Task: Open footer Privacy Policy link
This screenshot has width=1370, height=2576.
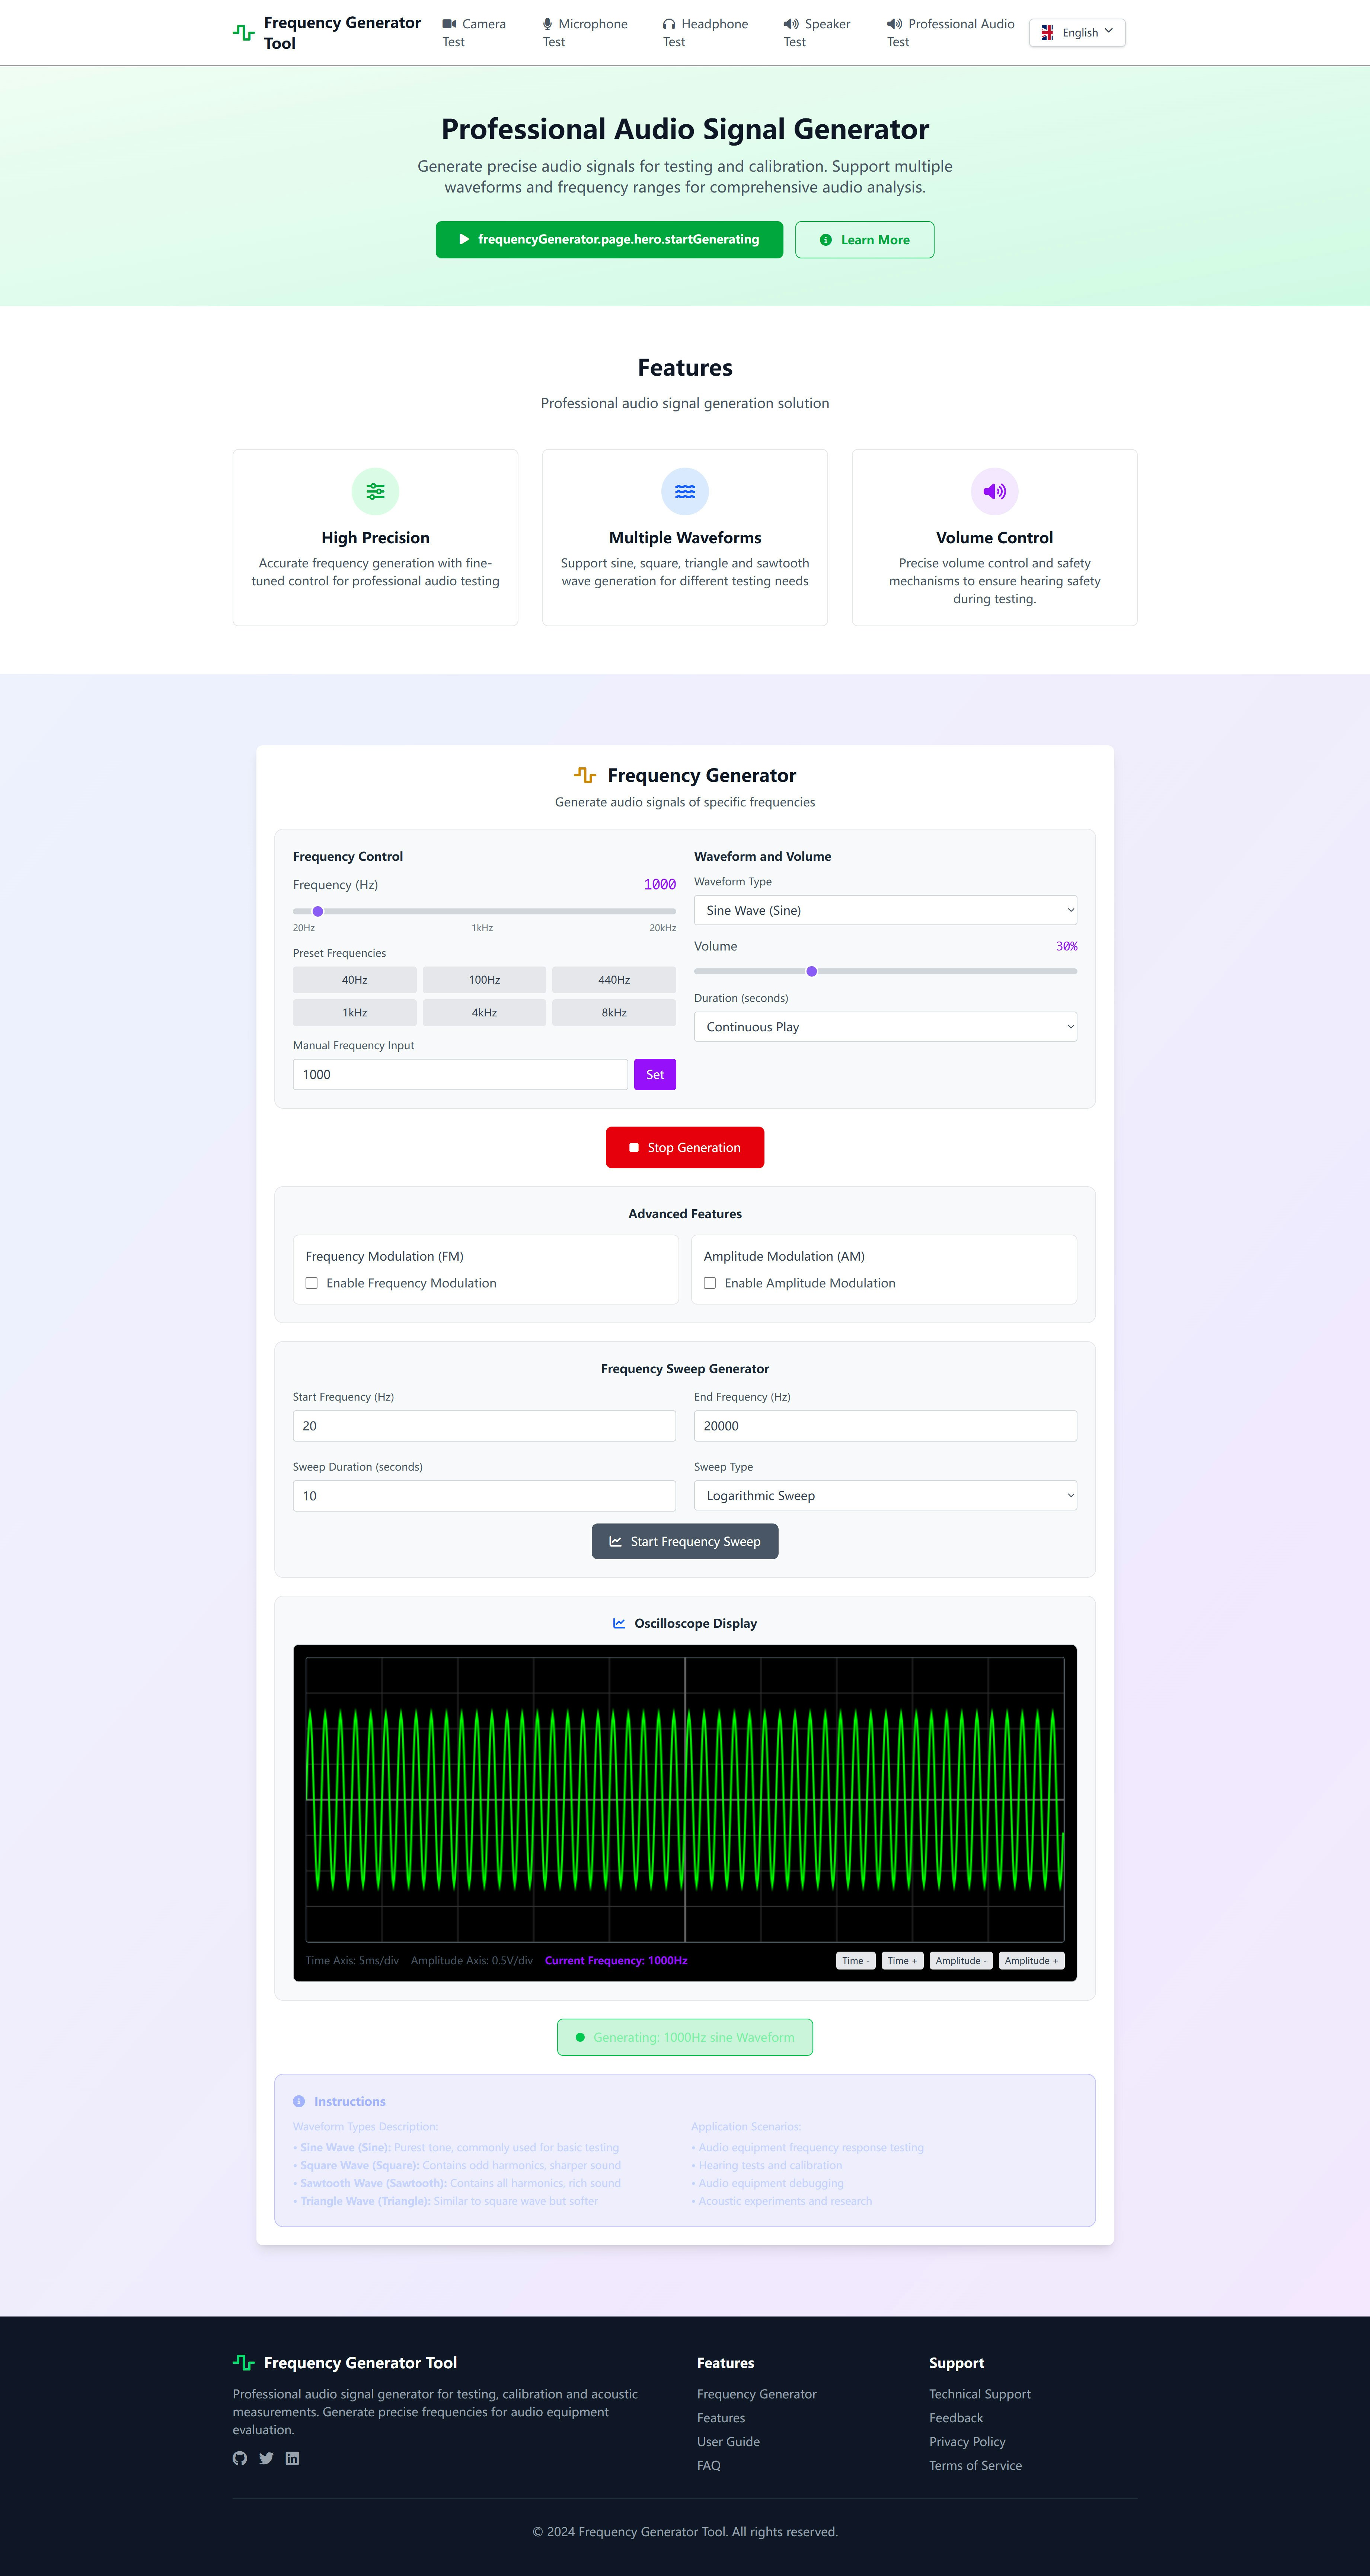Action: (x=967, y=2442)
